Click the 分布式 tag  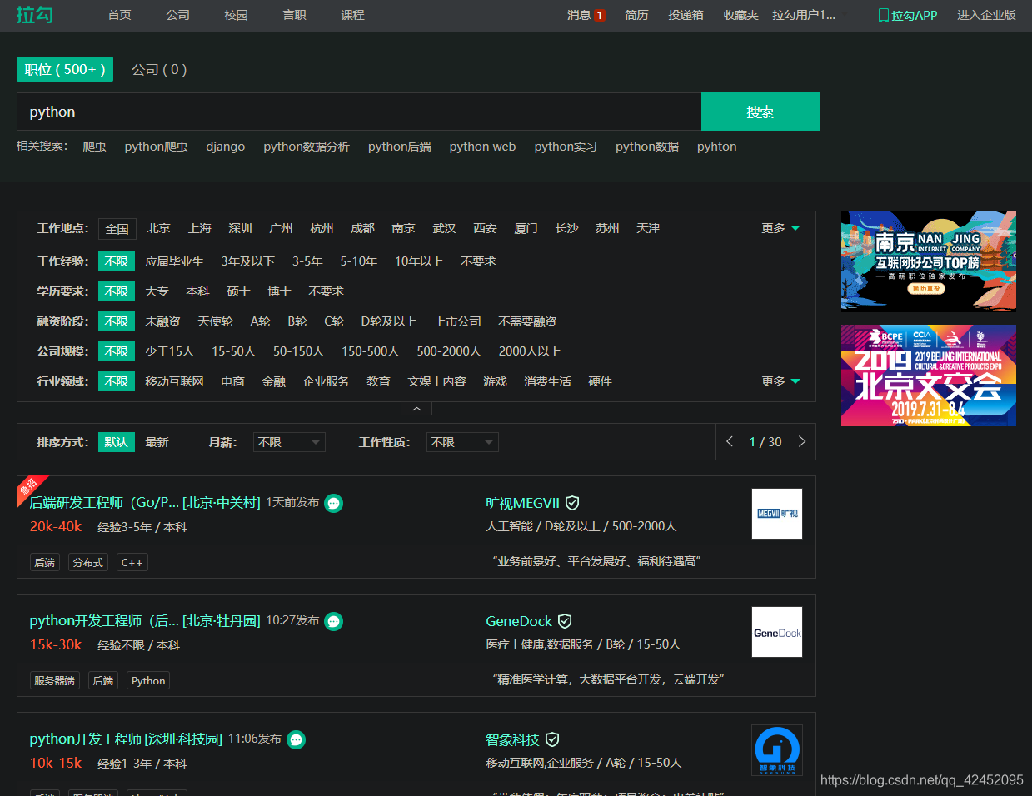tap(88, 563)
